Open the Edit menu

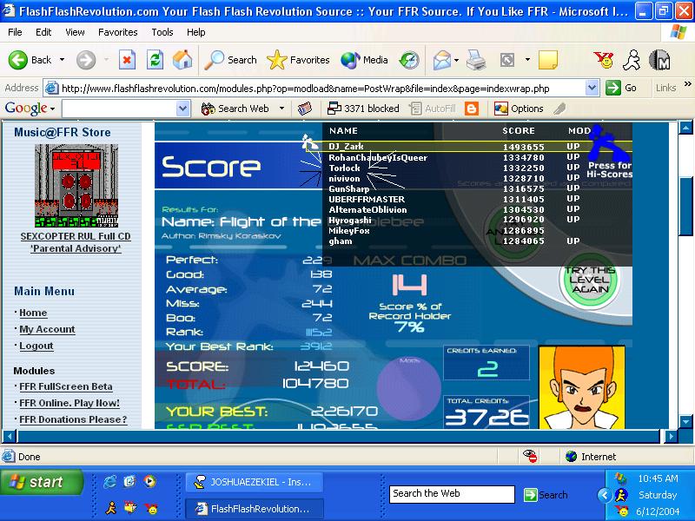pos(43,32)
